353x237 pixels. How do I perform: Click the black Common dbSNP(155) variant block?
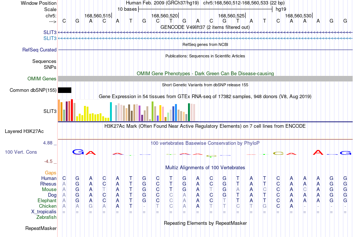[65, 90]
